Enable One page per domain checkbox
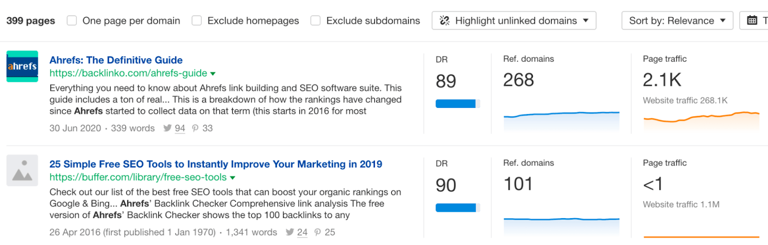The width and height of the screenshot is (768, 245). (72, 21)
